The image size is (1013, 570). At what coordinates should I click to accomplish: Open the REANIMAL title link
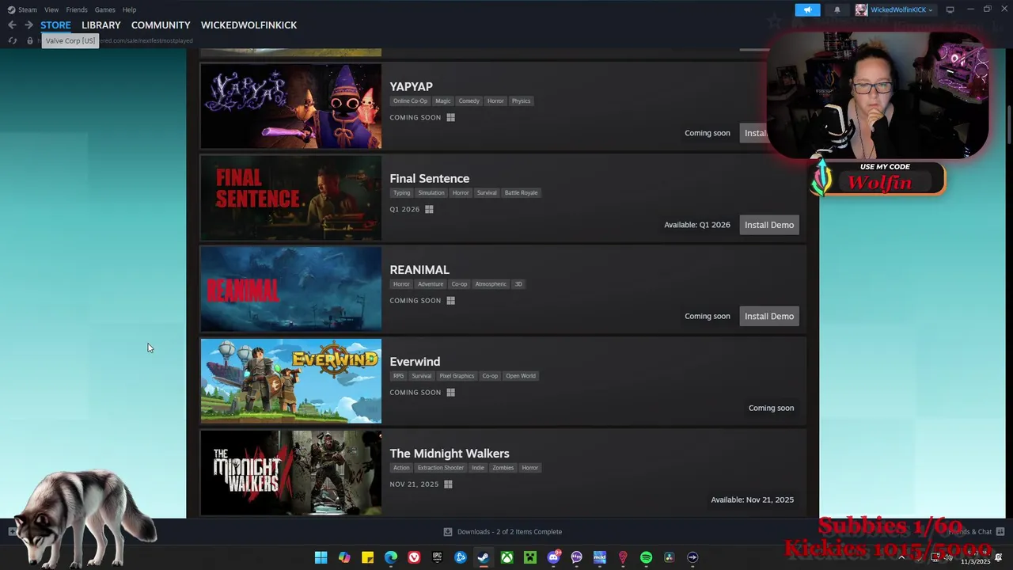tap(419, 270)
